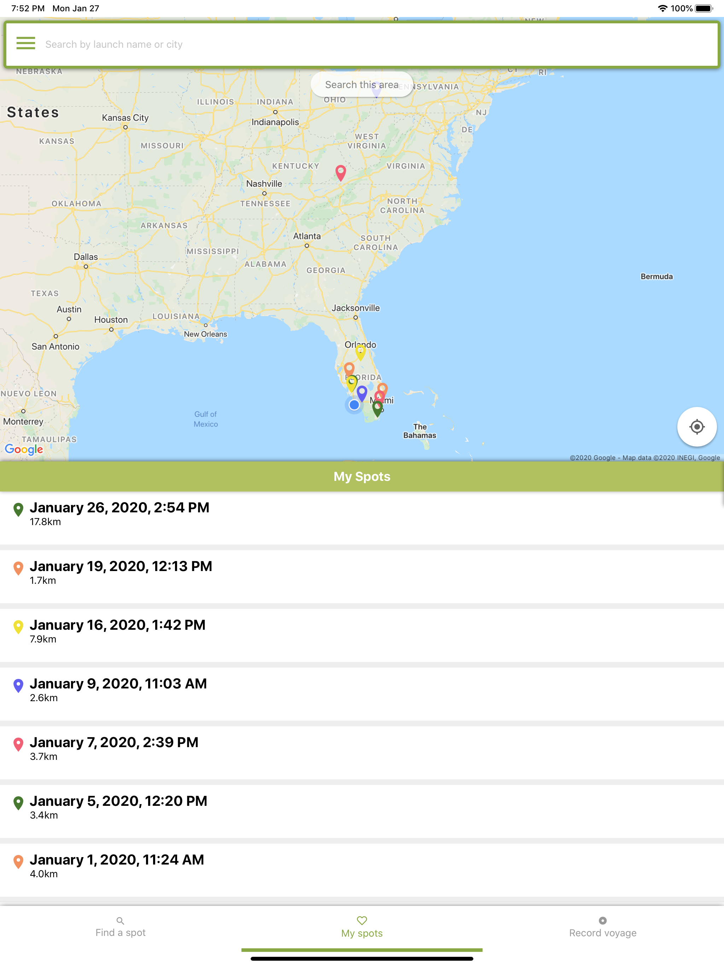
Task: Tap the Wi-Fi status icon
Action: [662, 8]
